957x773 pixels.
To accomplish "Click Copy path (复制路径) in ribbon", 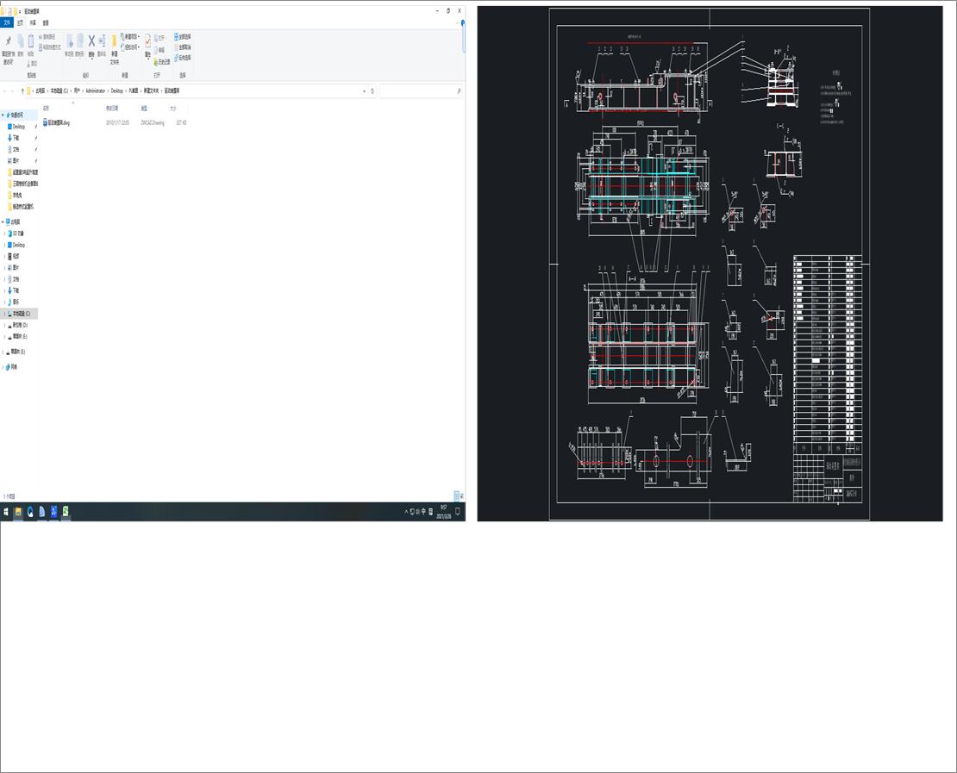I will 47,37.
